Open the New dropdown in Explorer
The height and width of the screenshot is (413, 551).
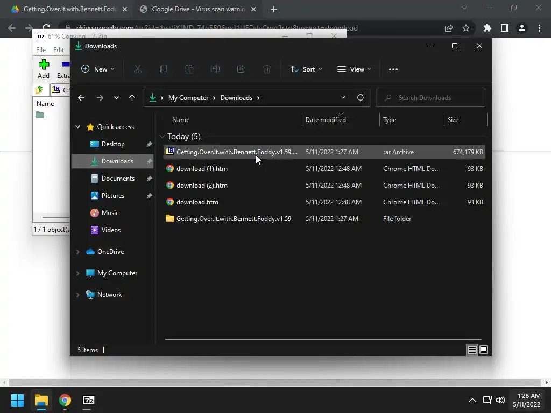(98, 69)
